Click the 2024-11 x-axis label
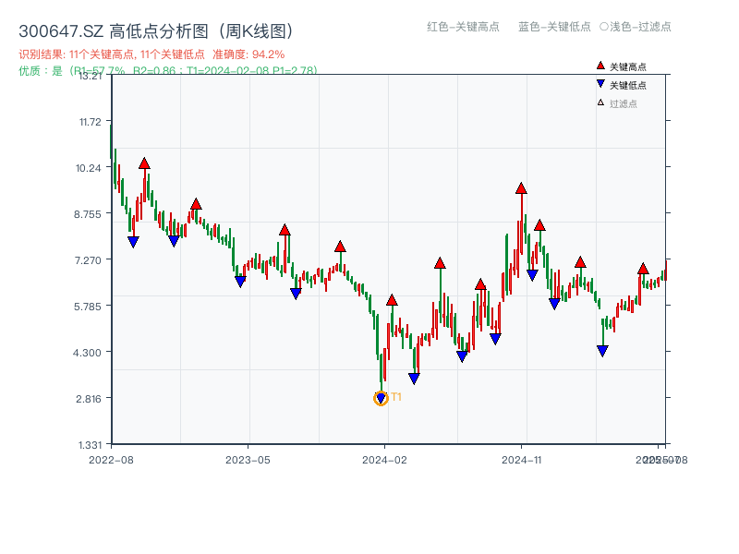The height and width of the screenshot is (554, 739). [521, 460]
